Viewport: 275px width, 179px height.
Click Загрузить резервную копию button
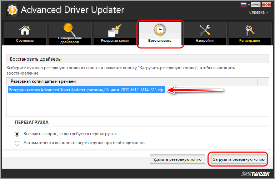(x=239, y=159)
